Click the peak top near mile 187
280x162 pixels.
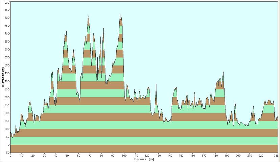[223, 72]
